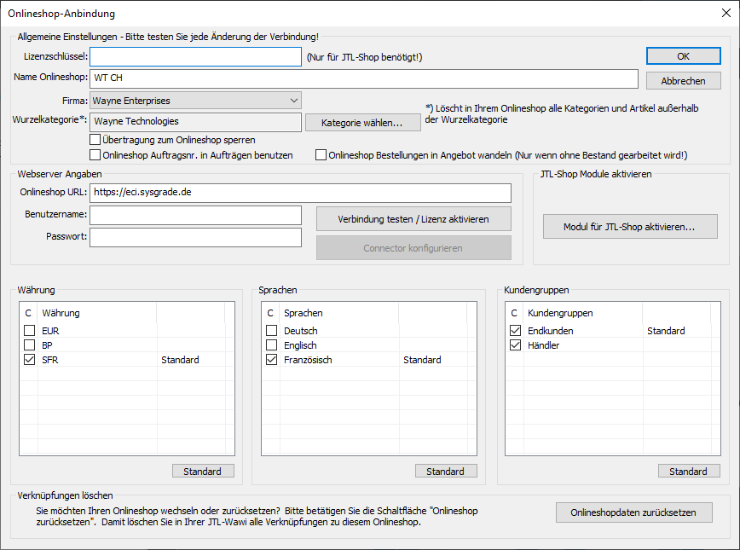The width and height of the screenshot is (740, 550).
Task: Toggle 'Onlineshop Bestellungen in Angebot wandeln' checkbox
Action: pyautogui.click(x=321, y=155)
